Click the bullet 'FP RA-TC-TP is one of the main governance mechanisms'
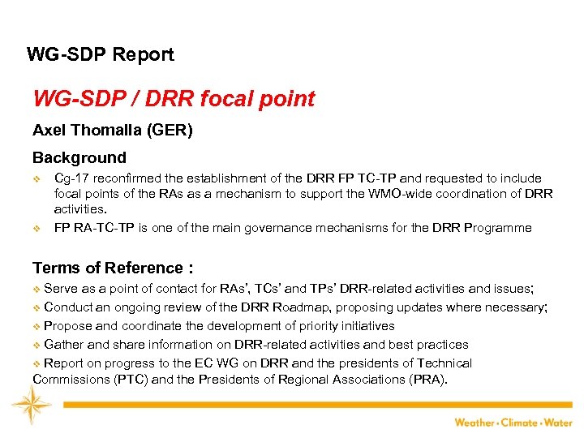This screenshot has width=584, height=438. click(293, 228)
